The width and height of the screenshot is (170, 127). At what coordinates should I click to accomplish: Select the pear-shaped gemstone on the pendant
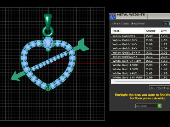point(48,43)
